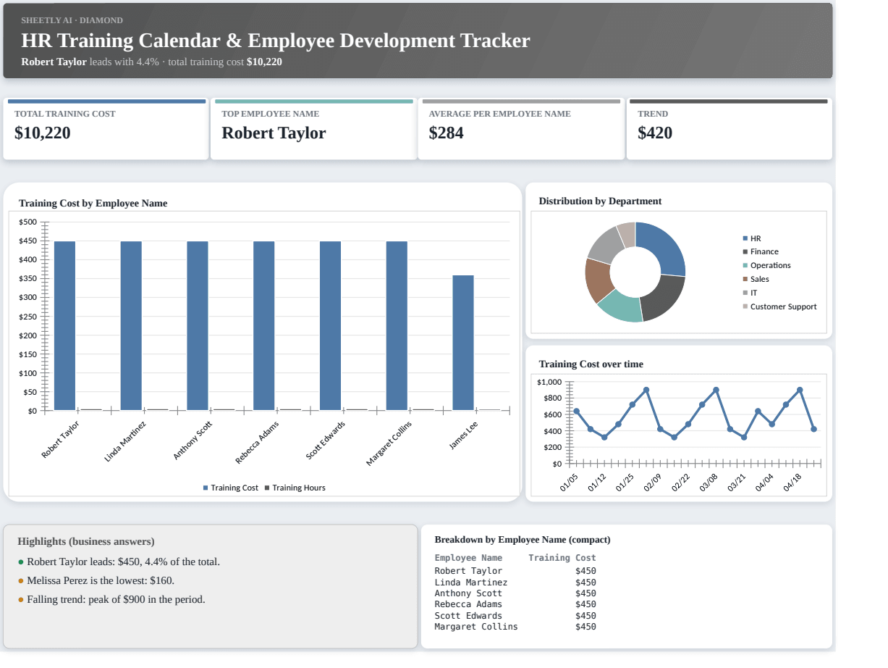Click the Sales brown donut segment
Viewport: 888px width, 668px height.
coord(598,280)
